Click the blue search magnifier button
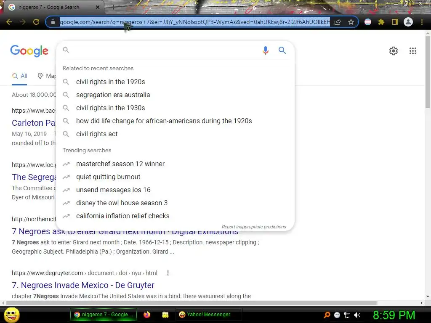This screenshot has width=431, height=323. click(x=282, y=50)
